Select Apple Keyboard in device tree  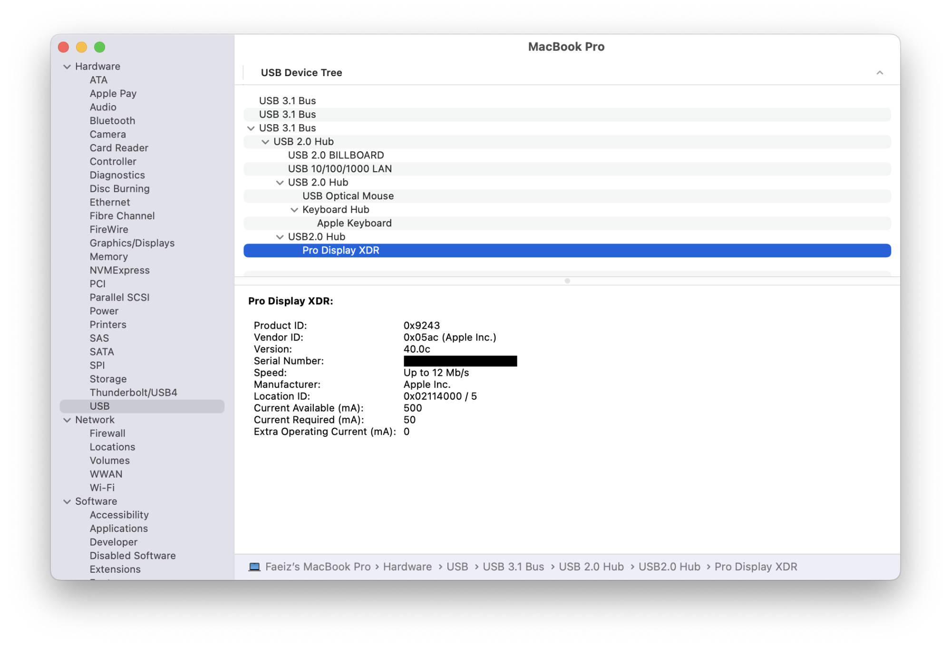click(354, 223)
